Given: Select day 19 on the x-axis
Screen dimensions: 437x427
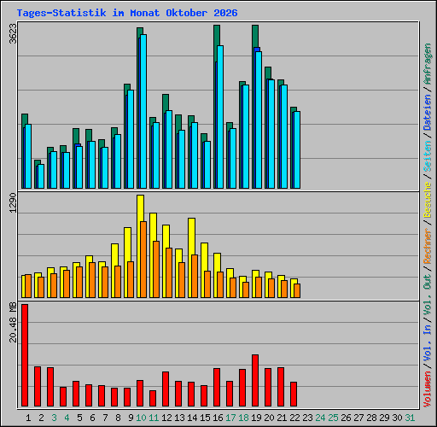Looking at the screenshot, I should point(256,418).
